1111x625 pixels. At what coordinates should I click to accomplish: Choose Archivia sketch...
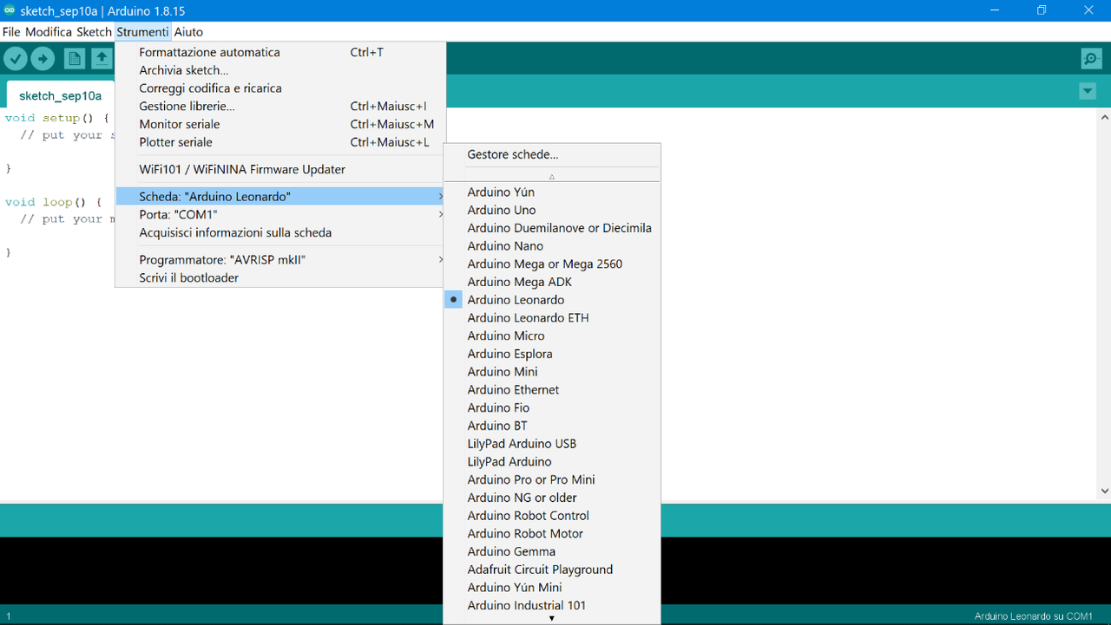[280, 70]
